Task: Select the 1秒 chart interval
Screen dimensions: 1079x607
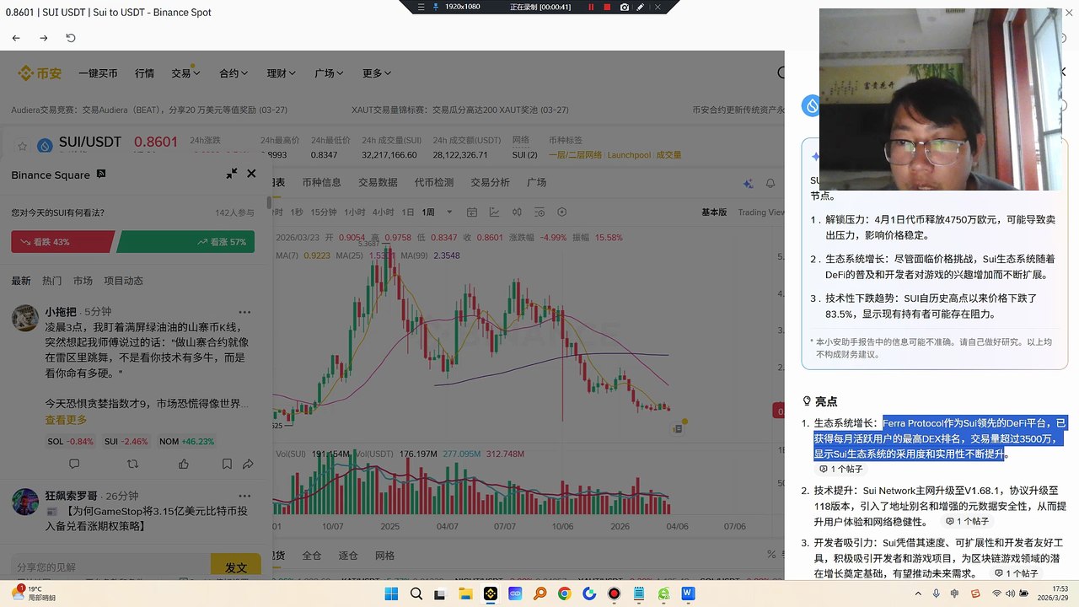Action: tap(297, 212)
